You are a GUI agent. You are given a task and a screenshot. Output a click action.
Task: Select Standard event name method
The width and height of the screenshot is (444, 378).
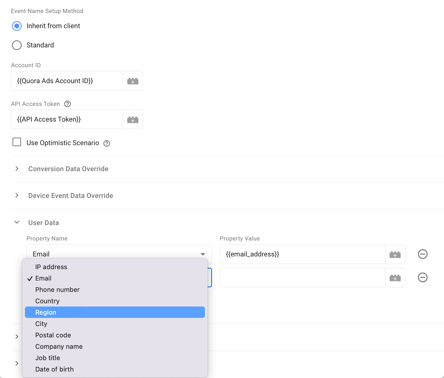coord(17,45)
